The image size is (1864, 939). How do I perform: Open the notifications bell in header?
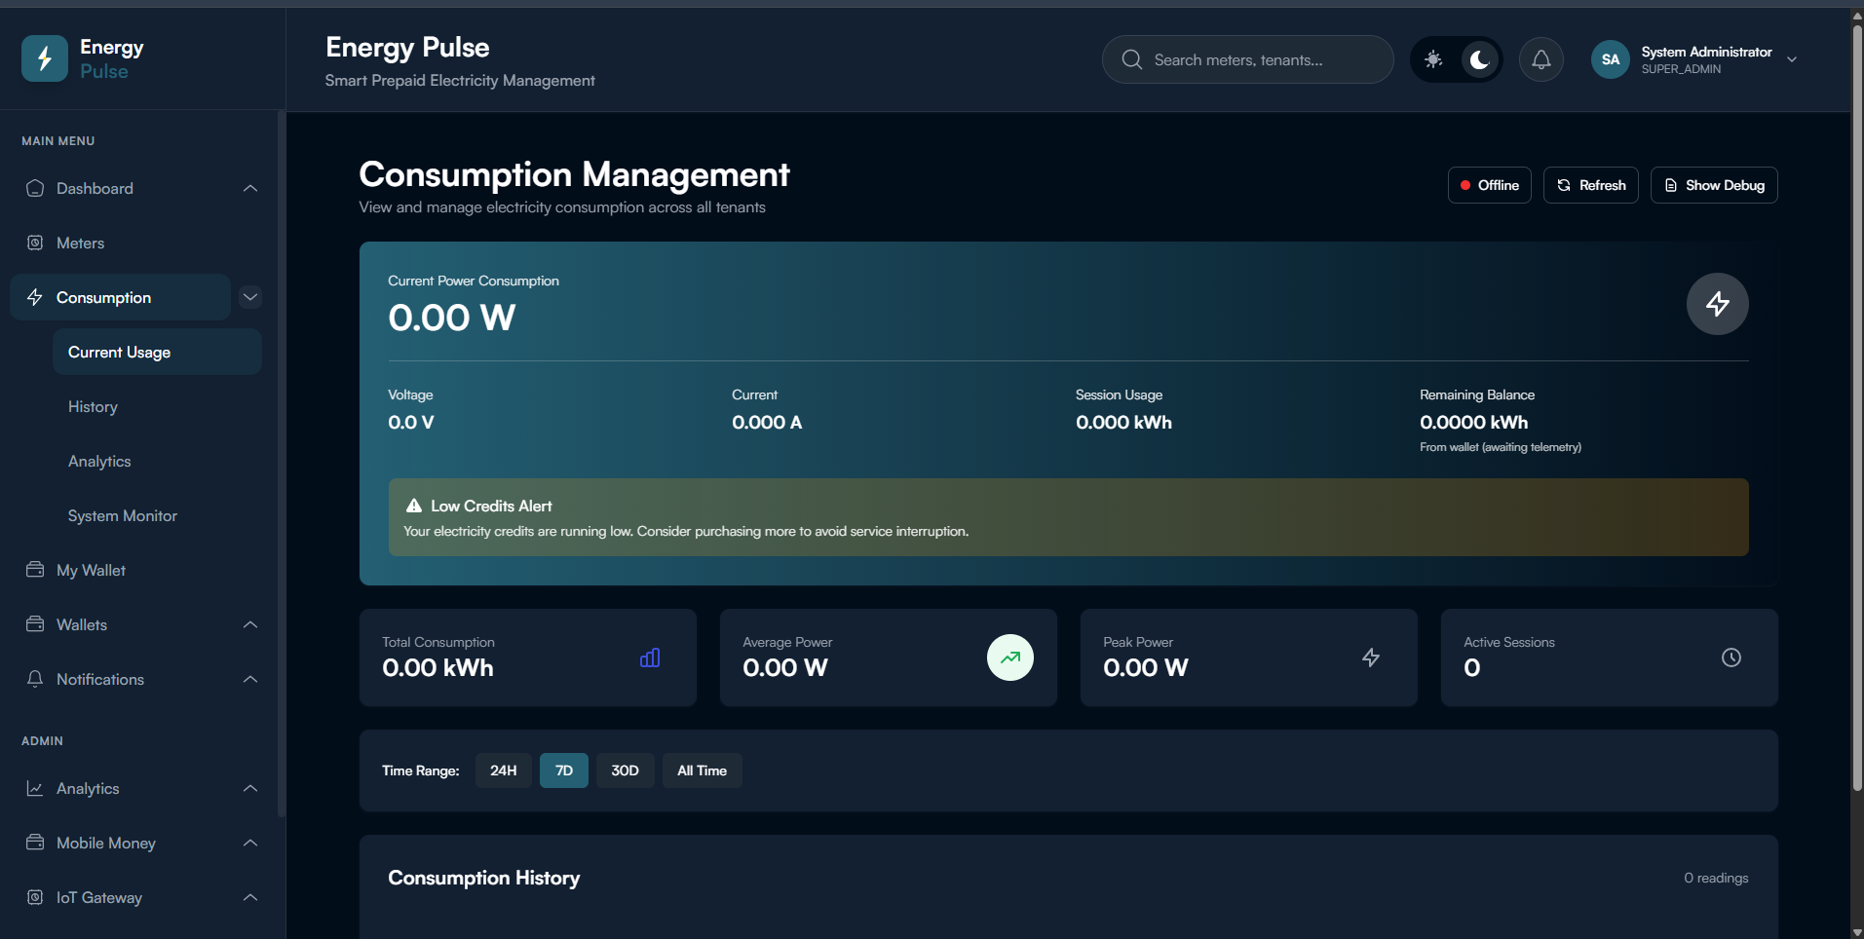[x=1541, y=59]
